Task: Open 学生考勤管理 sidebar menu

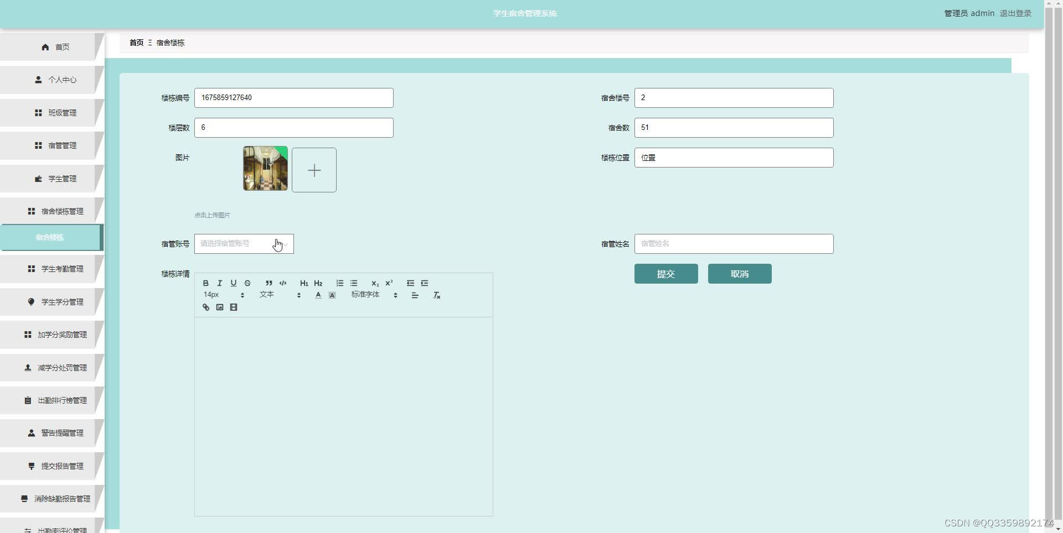Action: 51,269
